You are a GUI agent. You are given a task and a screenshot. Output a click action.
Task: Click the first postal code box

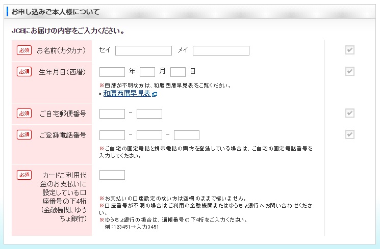[x=112, y=114]
